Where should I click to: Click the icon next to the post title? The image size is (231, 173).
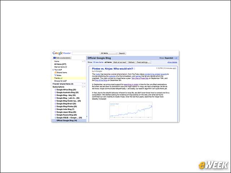click(134, 69)
